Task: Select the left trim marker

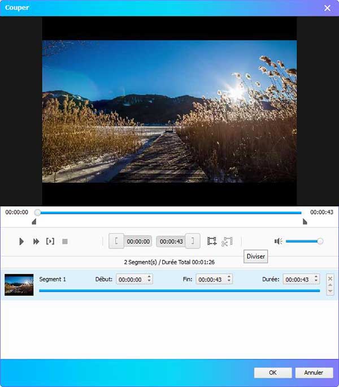Action: pyautogui.click(x=34, y=222)
